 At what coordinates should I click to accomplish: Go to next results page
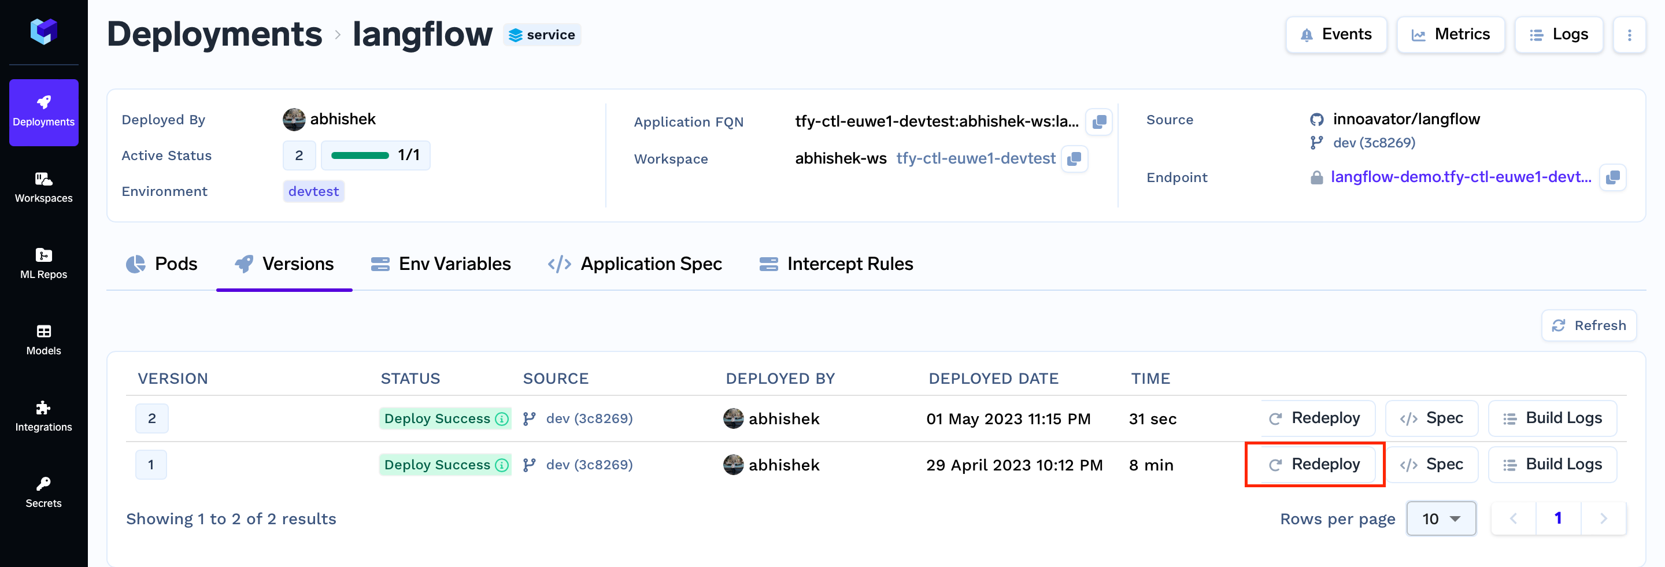click(1603, 518)
